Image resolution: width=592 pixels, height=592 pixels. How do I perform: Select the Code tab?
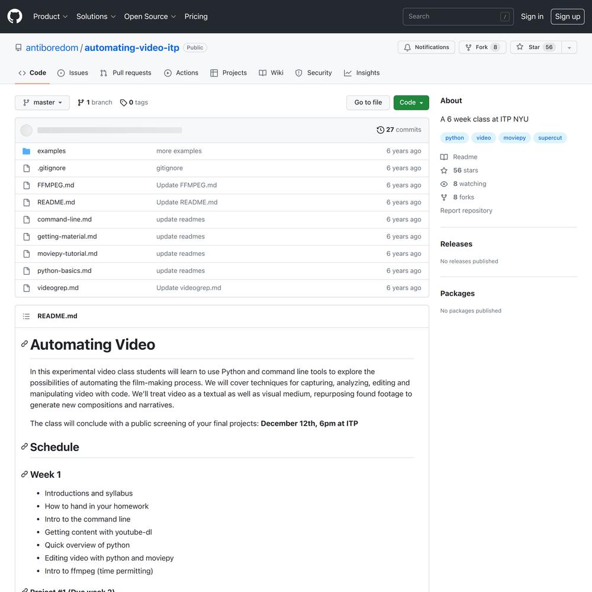33,73
